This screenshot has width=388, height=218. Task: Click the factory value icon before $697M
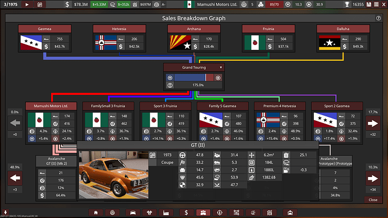(135, 4)
